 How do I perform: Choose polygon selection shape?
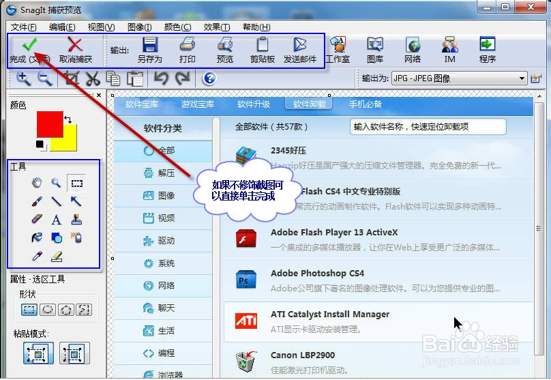(65, 310)
